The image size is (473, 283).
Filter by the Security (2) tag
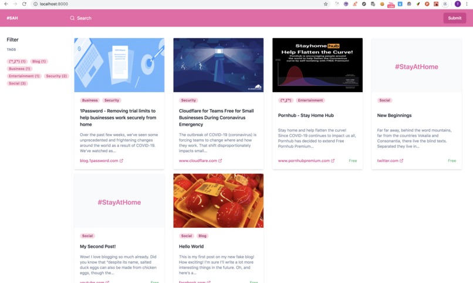[56, 76]
